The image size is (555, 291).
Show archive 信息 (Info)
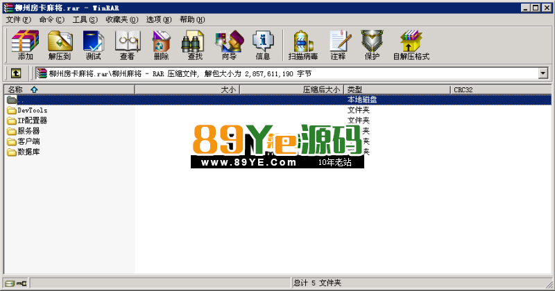tap(263, 45)
